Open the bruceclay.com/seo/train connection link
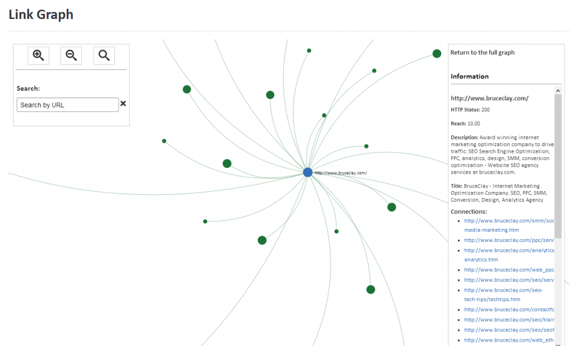Screen dimensions: 574x346 509,320
